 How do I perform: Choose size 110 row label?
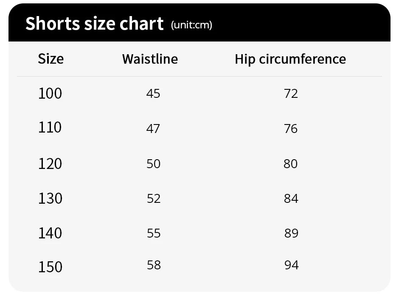pyautogui.click(x=50, y=127)
